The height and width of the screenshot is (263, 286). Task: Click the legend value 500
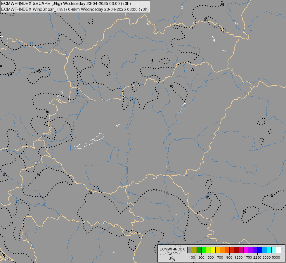[211, 257]
